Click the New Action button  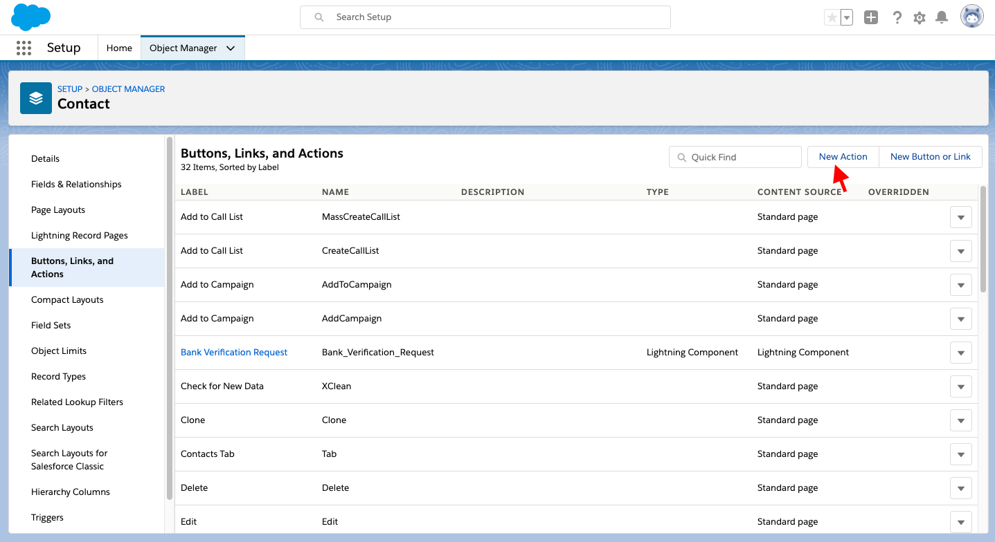[843, 157]
